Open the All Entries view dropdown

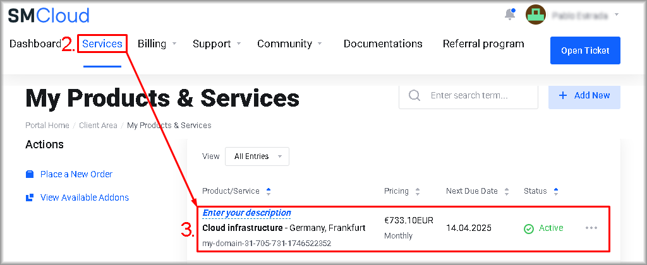257,156
